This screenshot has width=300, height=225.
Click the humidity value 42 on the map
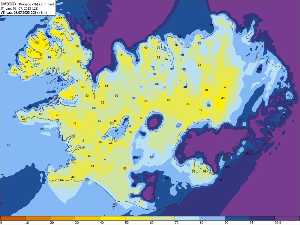point(29,52)
